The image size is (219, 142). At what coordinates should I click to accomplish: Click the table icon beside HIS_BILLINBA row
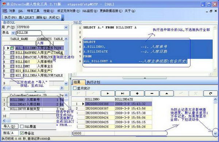pyautogui.click(x=12, y=75)
